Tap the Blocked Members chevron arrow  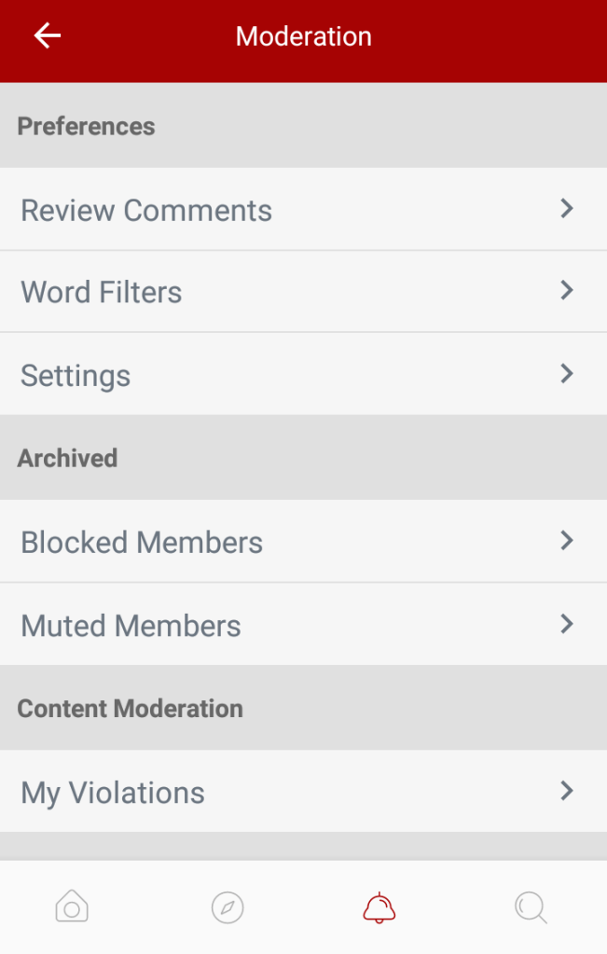click(x=566, y=541)
